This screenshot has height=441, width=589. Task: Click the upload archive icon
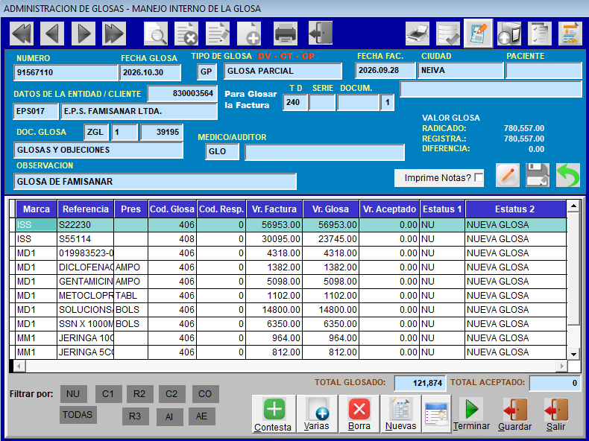click(x=509, y=34)
